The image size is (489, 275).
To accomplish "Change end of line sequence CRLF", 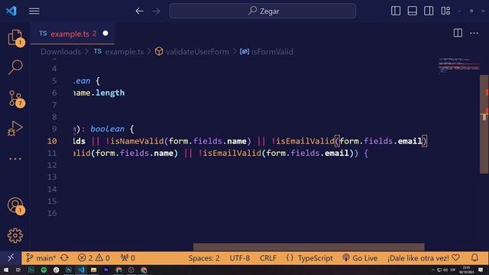I will (268, 258).
